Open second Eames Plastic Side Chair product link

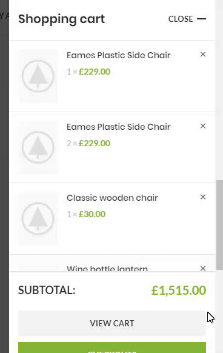tap(118, 127)
